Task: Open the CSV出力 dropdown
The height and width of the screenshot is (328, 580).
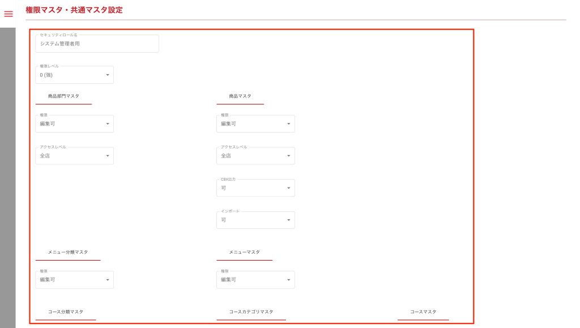Action: pos(255,188)
